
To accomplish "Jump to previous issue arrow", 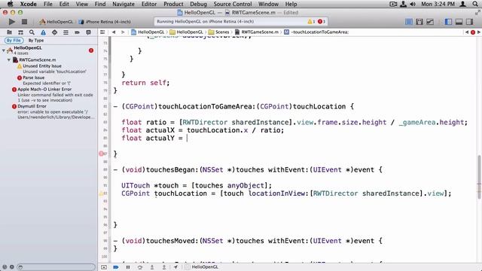I will pos(467,32).
